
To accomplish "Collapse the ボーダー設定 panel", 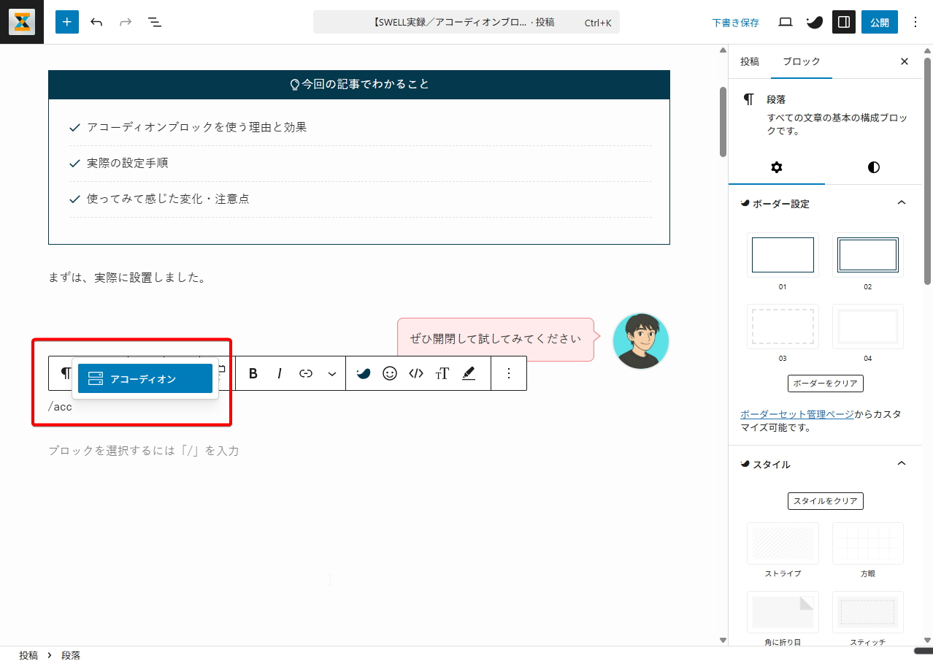I will pos(901,203).
